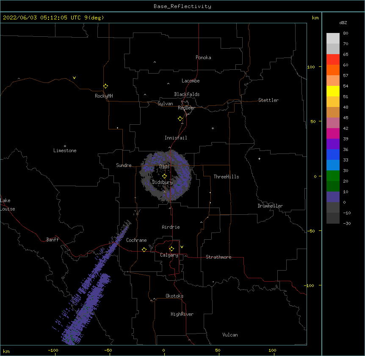
Task: Click the Ponoka town label
Action: point(203,58)
